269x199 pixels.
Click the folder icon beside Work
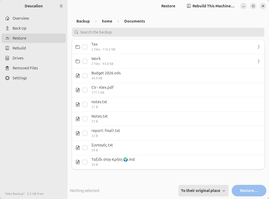pos(78,61)
